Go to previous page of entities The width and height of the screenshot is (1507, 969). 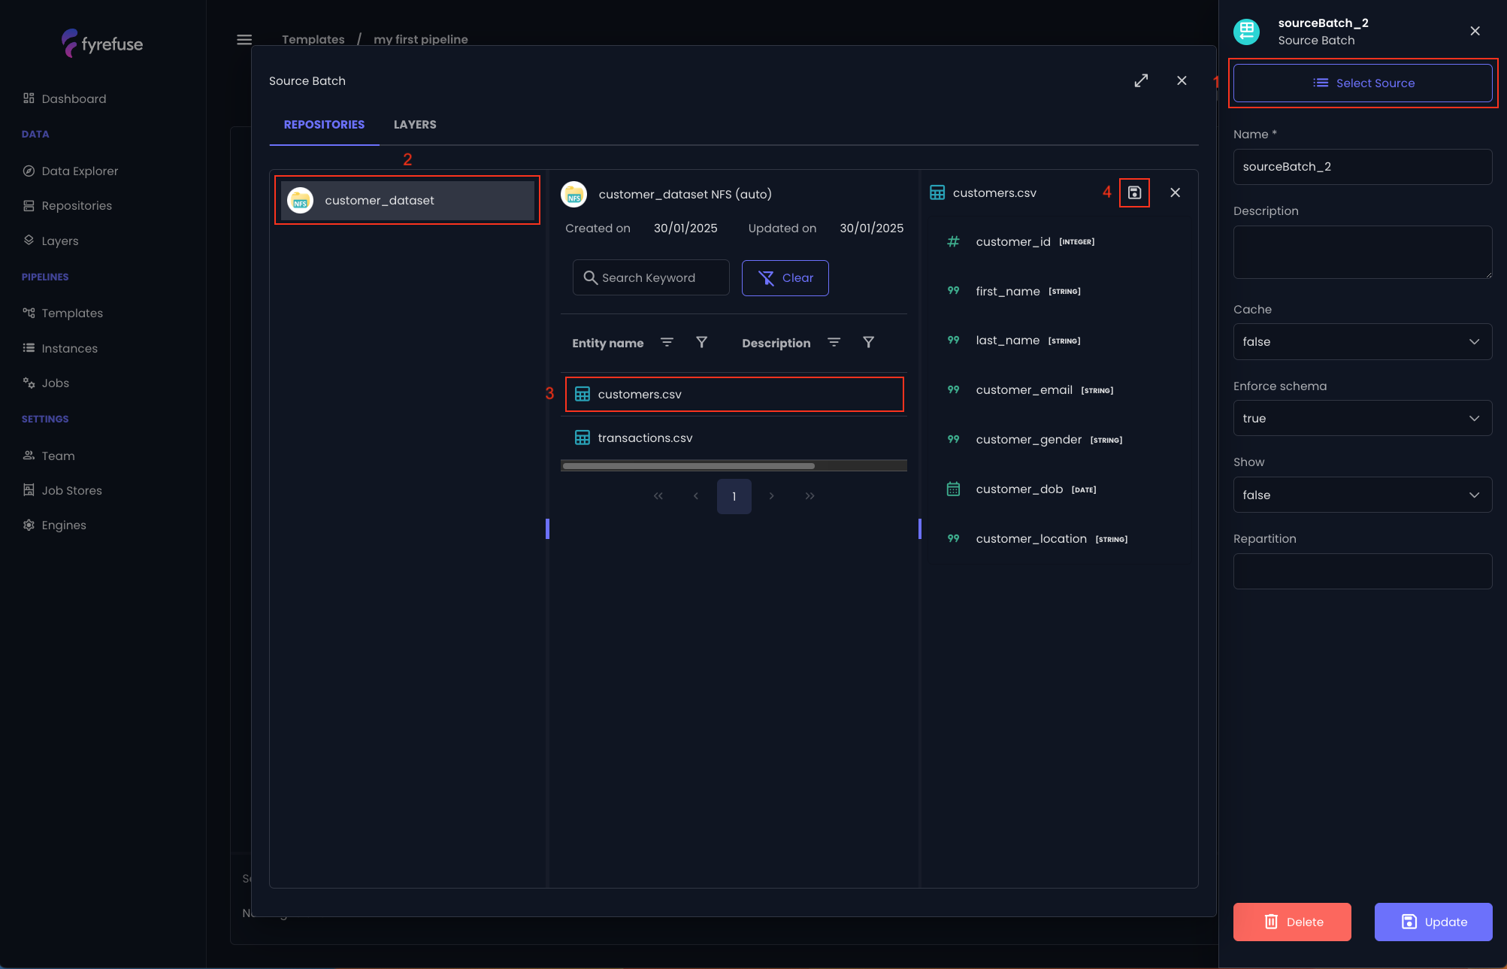coord(696,495)
